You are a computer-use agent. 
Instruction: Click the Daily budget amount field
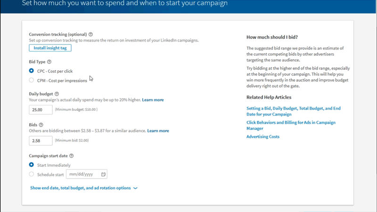point(41,110)
